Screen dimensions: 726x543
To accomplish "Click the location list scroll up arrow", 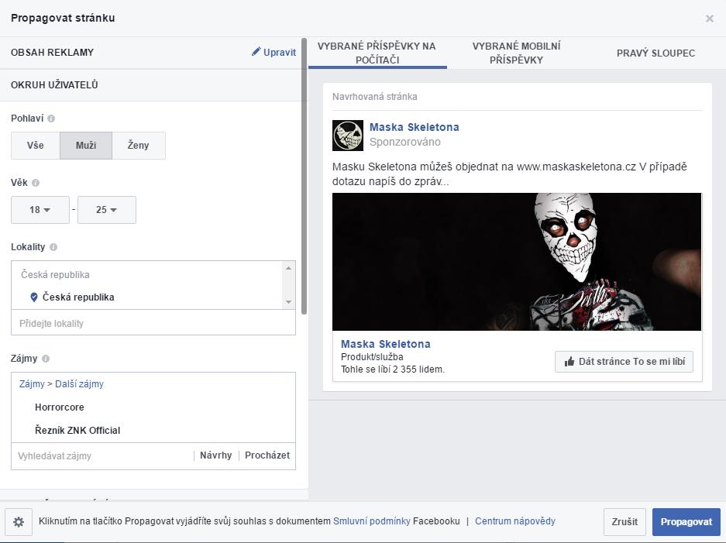I will pyautogui.click(x=288, y=268).
